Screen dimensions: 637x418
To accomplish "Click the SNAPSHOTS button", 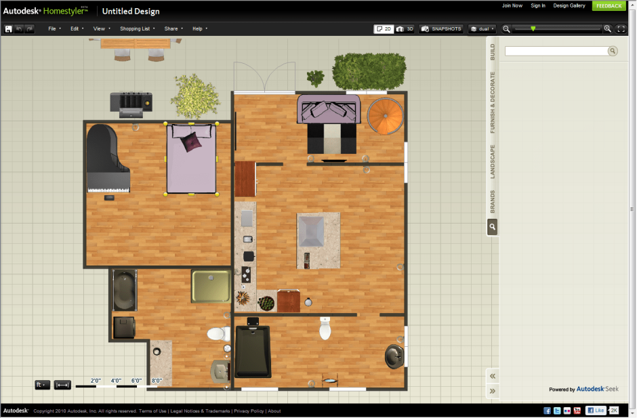I will pos(441,29).
